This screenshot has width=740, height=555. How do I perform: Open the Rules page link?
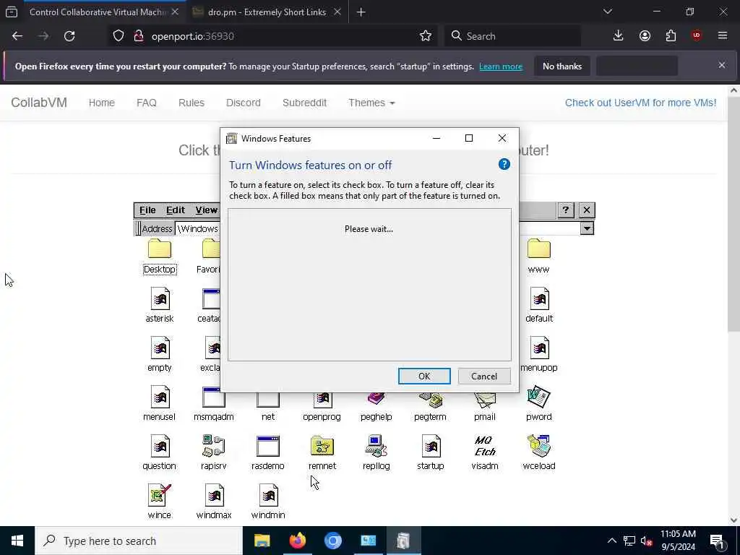tap(191, 103)
